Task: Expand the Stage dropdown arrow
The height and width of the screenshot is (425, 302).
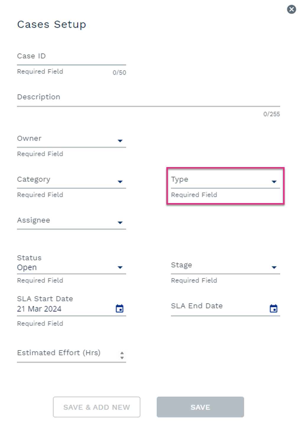Action: (274, 267)
